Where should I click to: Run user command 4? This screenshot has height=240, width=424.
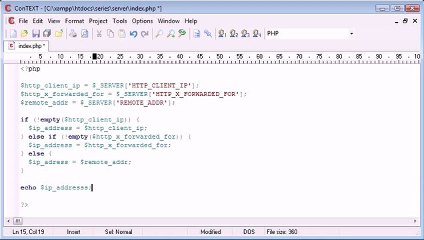pos(257,33)
